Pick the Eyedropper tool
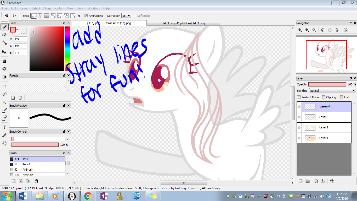 [4, 135]
